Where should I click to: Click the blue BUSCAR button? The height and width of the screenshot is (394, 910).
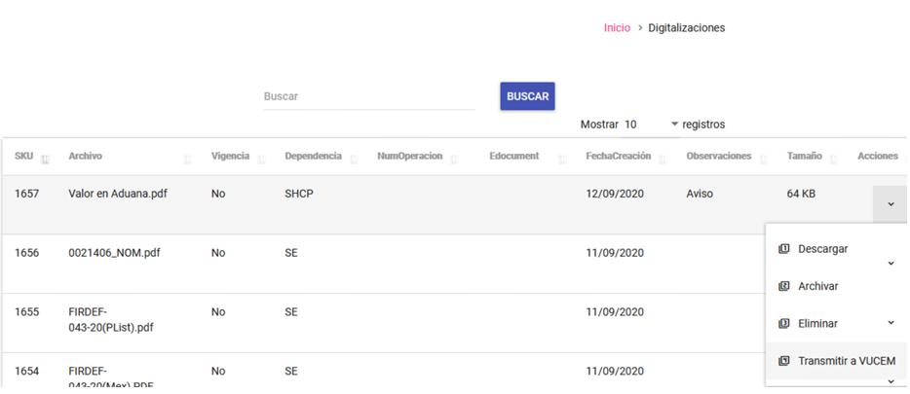tap(527, 96)
